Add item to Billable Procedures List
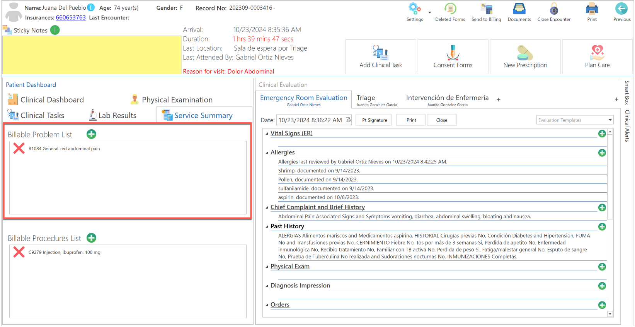 click(x=91, y=238)
